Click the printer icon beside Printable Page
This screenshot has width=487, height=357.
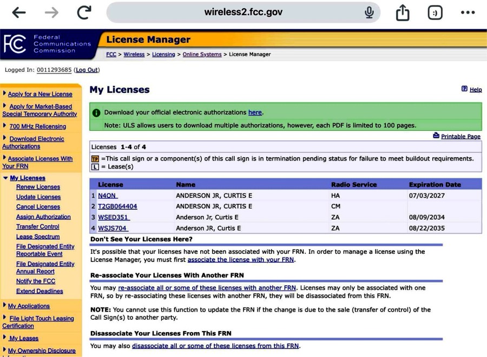pyautogui.click(x=436, y=136)
